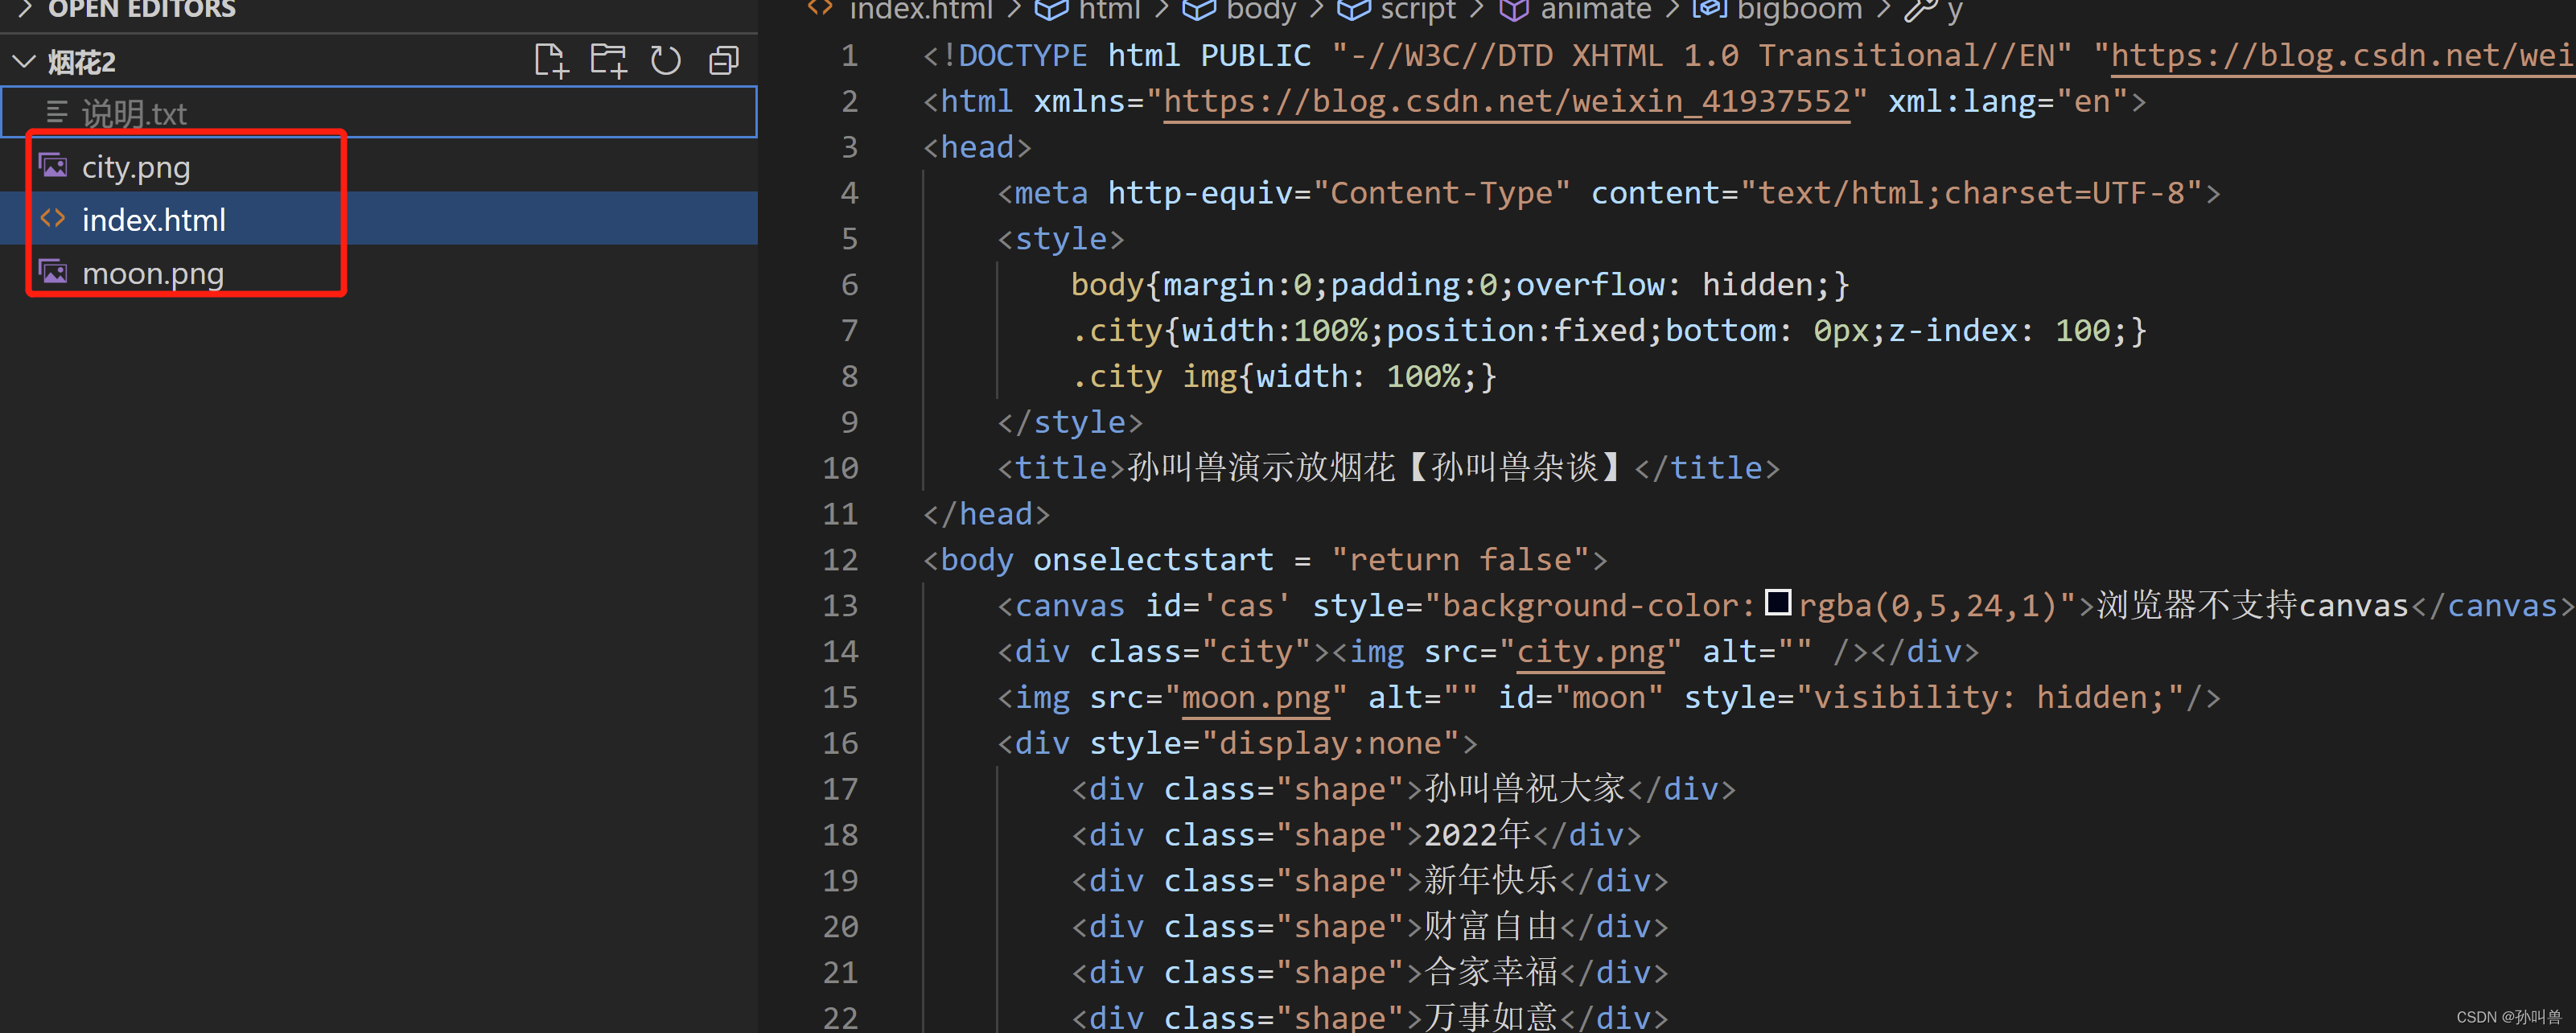The width and height of the screenshot is (2576, 1033).
Task: Click the Refresh Explorer icon
Action: pyautogui.click(x=666, y=61)
